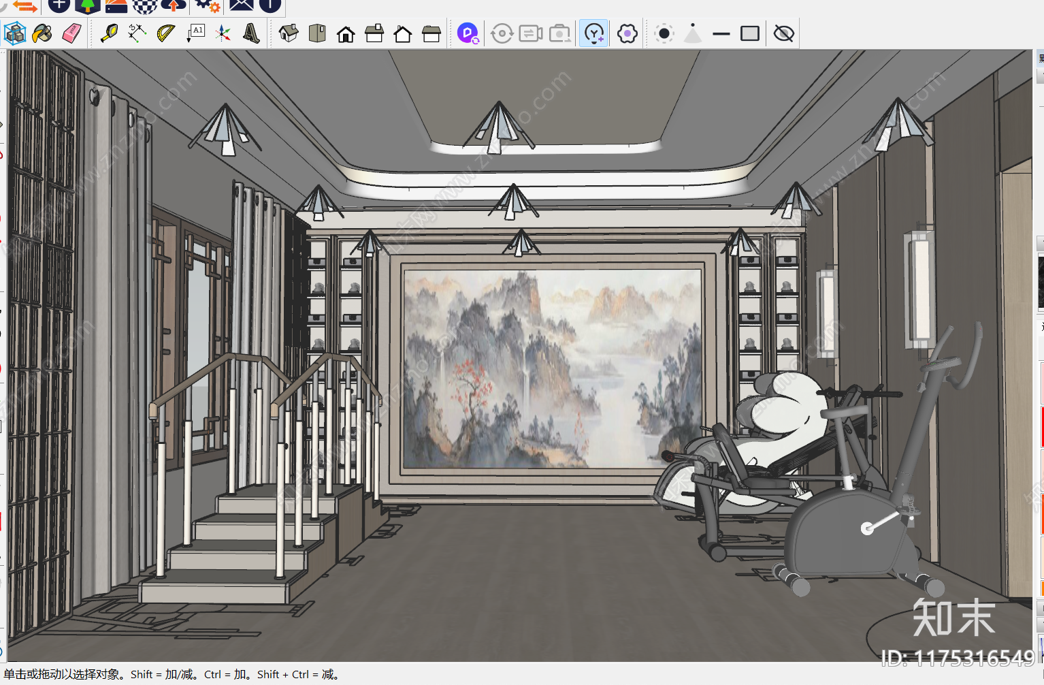The width and height of the screenshot is (1044, 685).
Task: Select the A1 Text label tool
Action: 195,33
